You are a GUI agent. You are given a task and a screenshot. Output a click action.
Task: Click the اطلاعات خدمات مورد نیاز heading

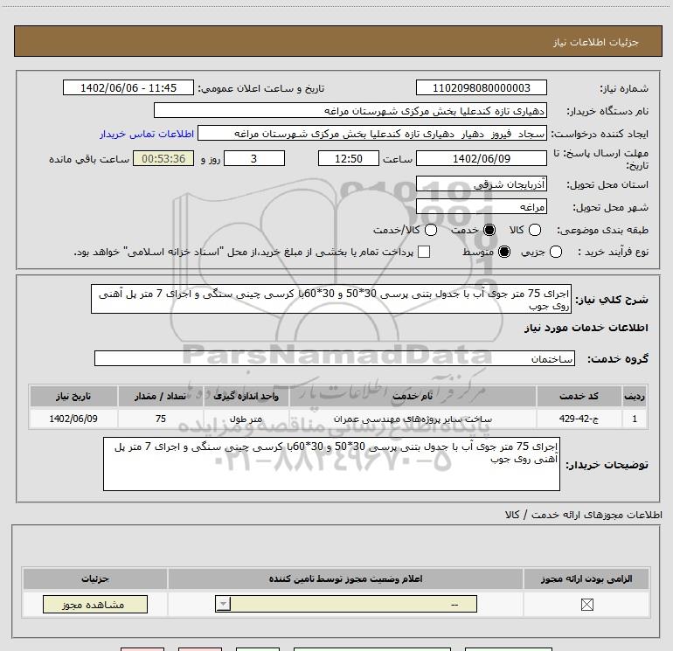coord(586,328)
